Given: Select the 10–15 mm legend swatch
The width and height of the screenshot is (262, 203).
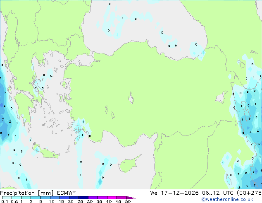Looking at the screenshot, I should (x=55, y=198).
